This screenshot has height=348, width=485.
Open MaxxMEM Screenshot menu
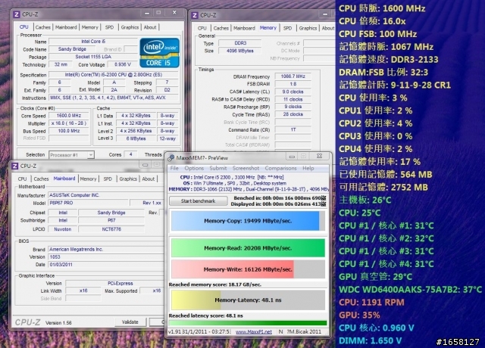pyautogui.click(x=246, y=168)
